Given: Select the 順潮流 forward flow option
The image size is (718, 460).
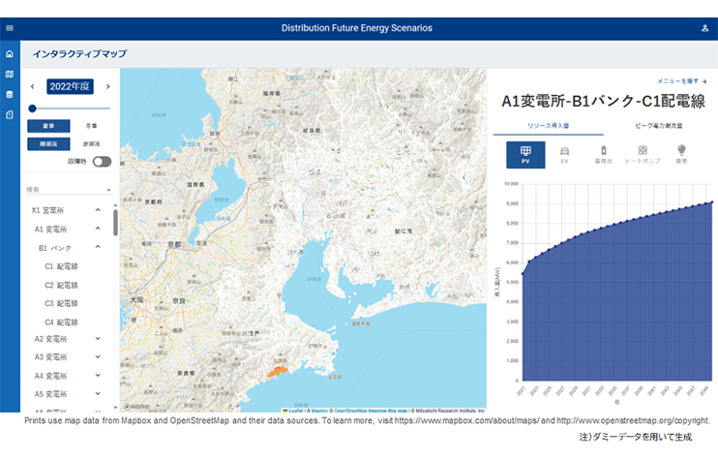Looking at the screenshot, I should (48, 144).
